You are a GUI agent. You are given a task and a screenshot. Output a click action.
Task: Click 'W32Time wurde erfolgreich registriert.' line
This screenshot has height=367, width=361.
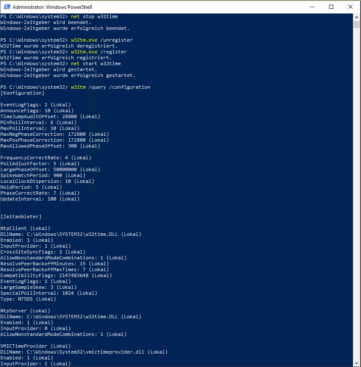pos(56,58)
